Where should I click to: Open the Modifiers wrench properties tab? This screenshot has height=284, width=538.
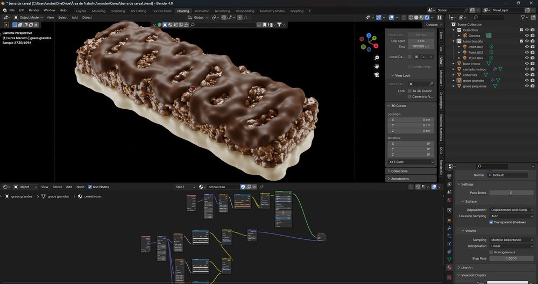449,229
